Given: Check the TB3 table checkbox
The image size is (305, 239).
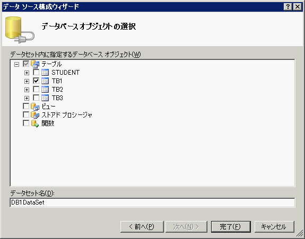Looking at the screenshot, I should 36,98.
